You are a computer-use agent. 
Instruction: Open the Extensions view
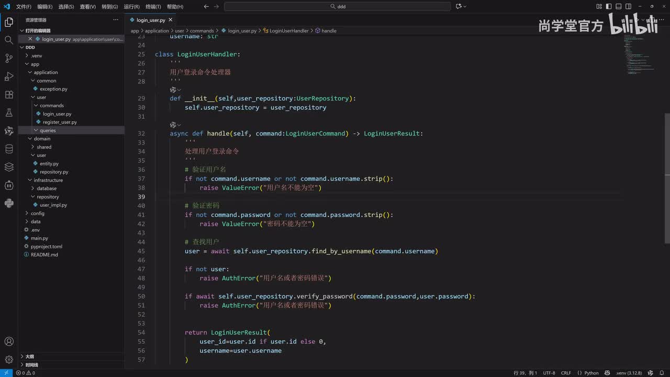9,95
